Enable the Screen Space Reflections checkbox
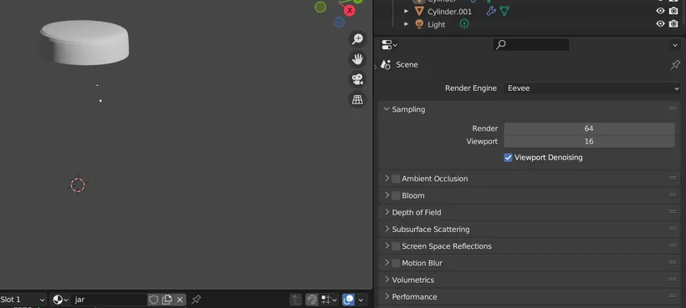 point(396,246)
